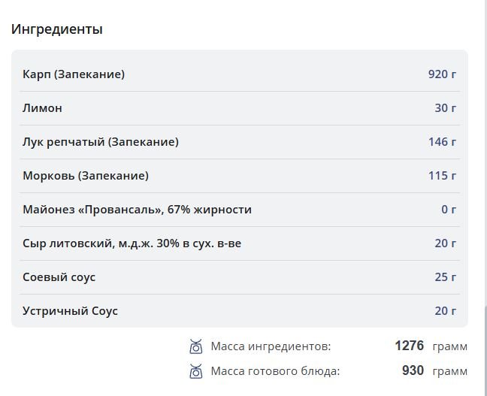Viewport: 487px width, 396px height.
Task: Select the 146 г onion weight value
Action: (x=442, y=142)
